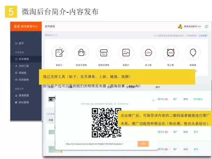Click 置顶 in the second content row
212x159 pixels.
point(196,132)
